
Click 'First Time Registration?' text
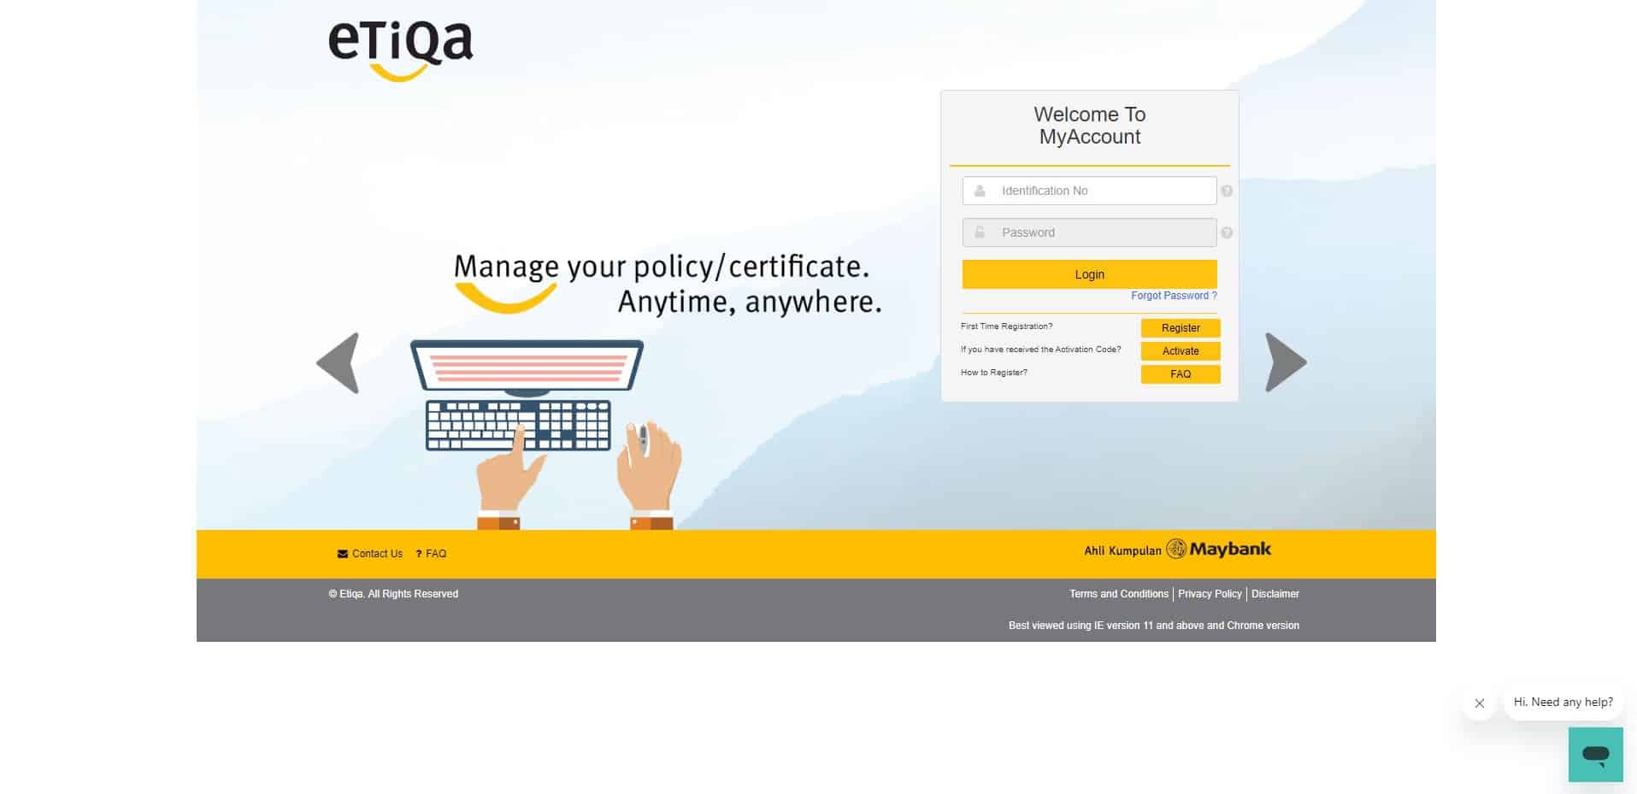(x=1006, y=326)
